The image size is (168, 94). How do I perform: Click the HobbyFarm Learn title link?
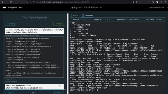[x=15, y=8]
